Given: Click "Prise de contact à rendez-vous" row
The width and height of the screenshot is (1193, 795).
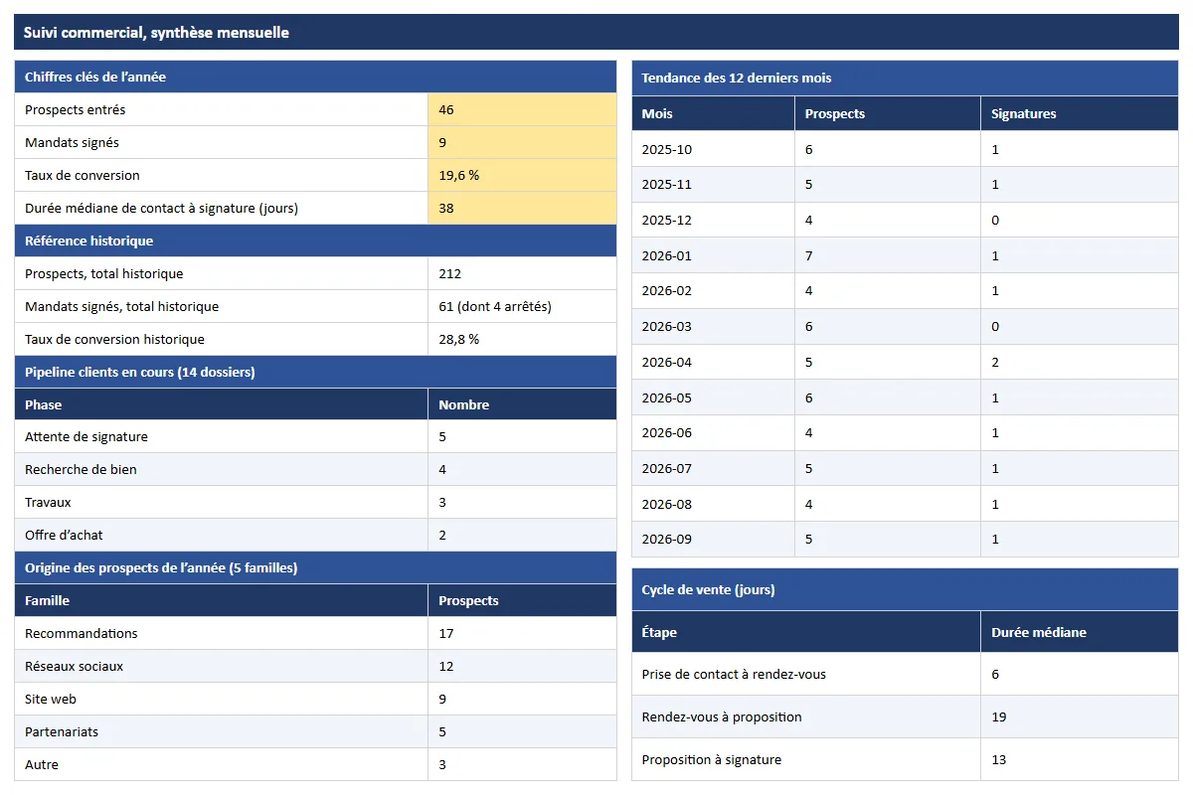Looking at the screenshot, I should 905,674.
